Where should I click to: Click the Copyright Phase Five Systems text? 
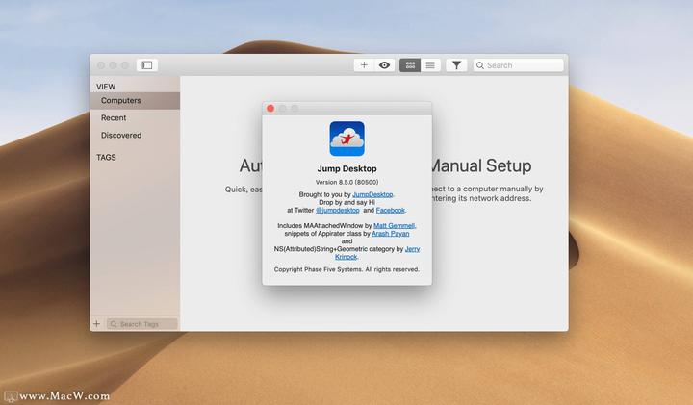pyautogui.click(x=346, y=269)
